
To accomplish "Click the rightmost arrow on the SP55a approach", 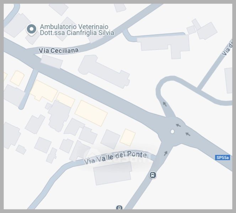I will (x=188, y=134).
